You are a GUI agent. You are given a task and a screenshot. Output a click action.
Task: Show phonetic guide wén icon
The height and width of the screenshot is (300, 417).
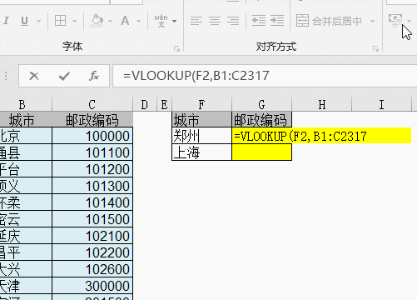click(161, 21)
